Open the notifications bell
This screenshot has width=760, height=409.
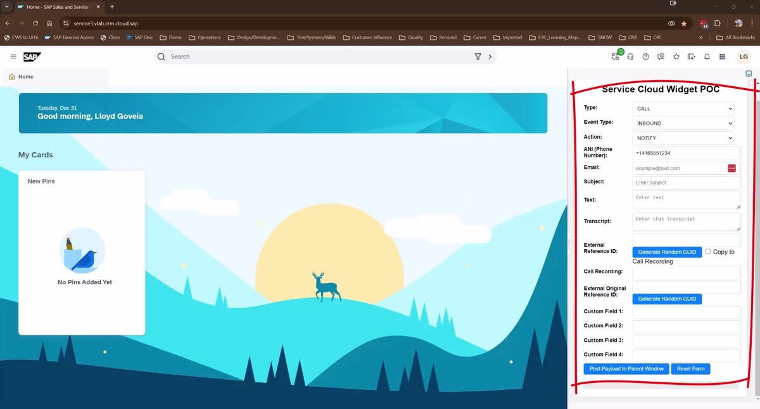click(707, 56)
